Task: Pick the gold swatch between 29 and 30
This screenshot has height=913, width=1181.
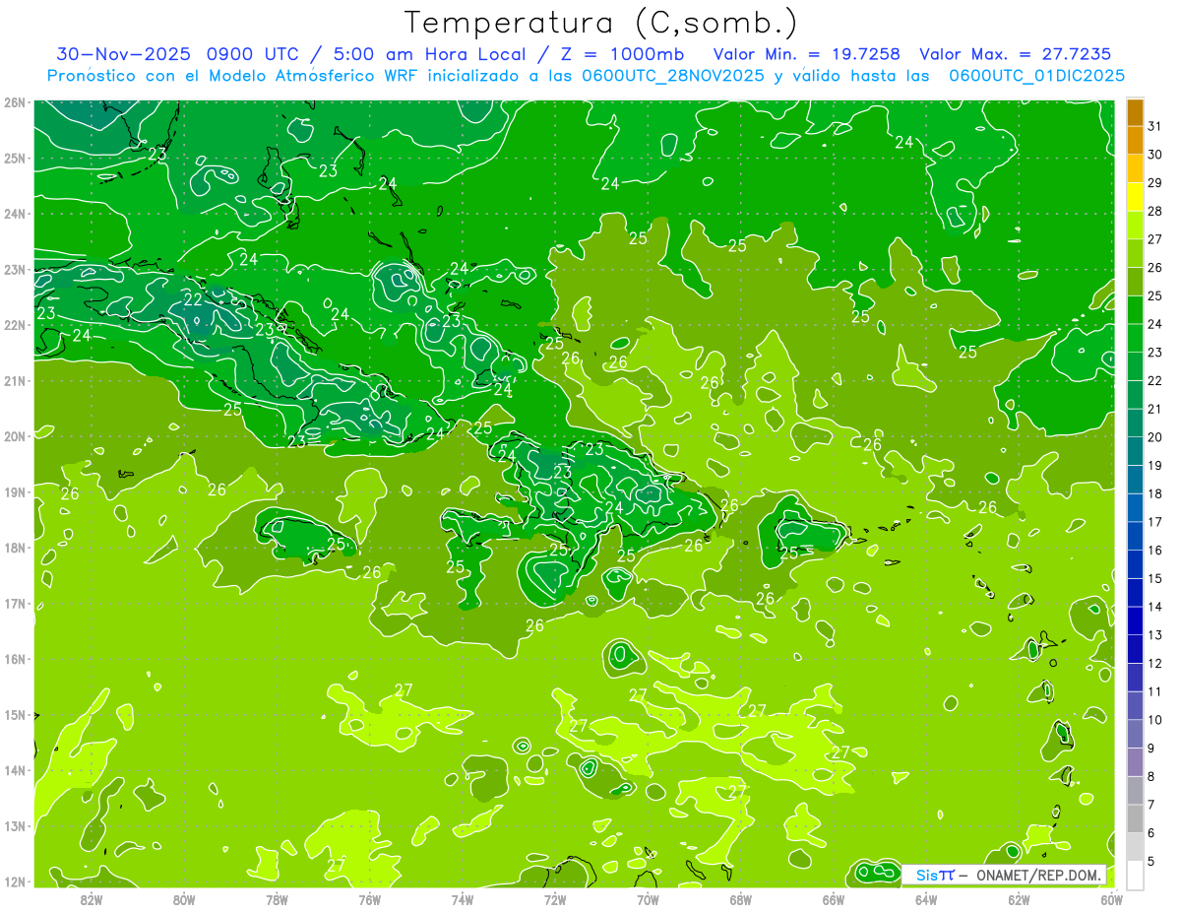Action: coord(1135,168)
